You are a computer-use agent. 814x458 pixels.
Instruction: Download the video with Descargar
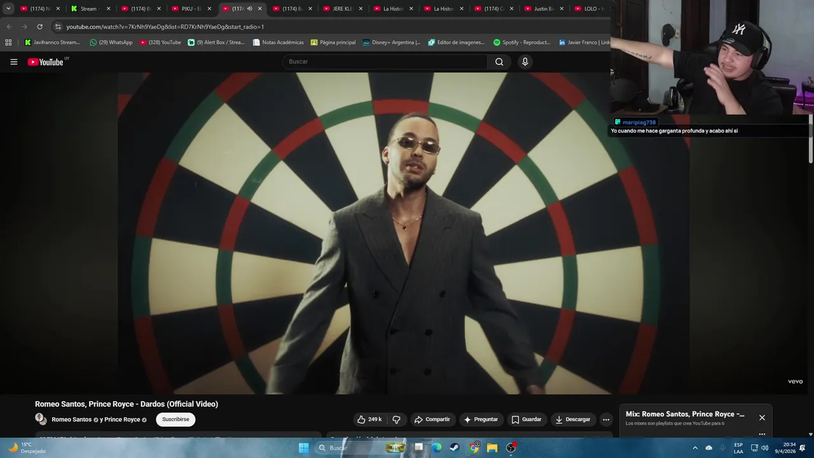573,419
